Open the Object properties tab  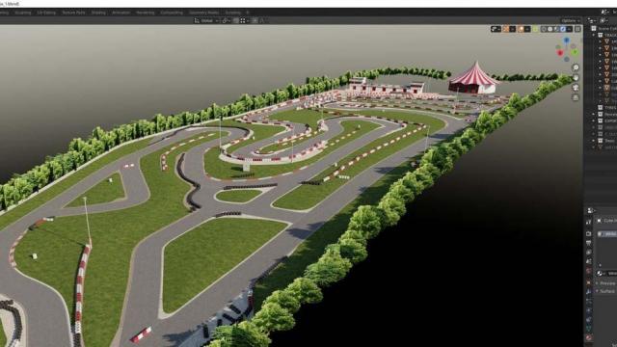tap(589, 282)
